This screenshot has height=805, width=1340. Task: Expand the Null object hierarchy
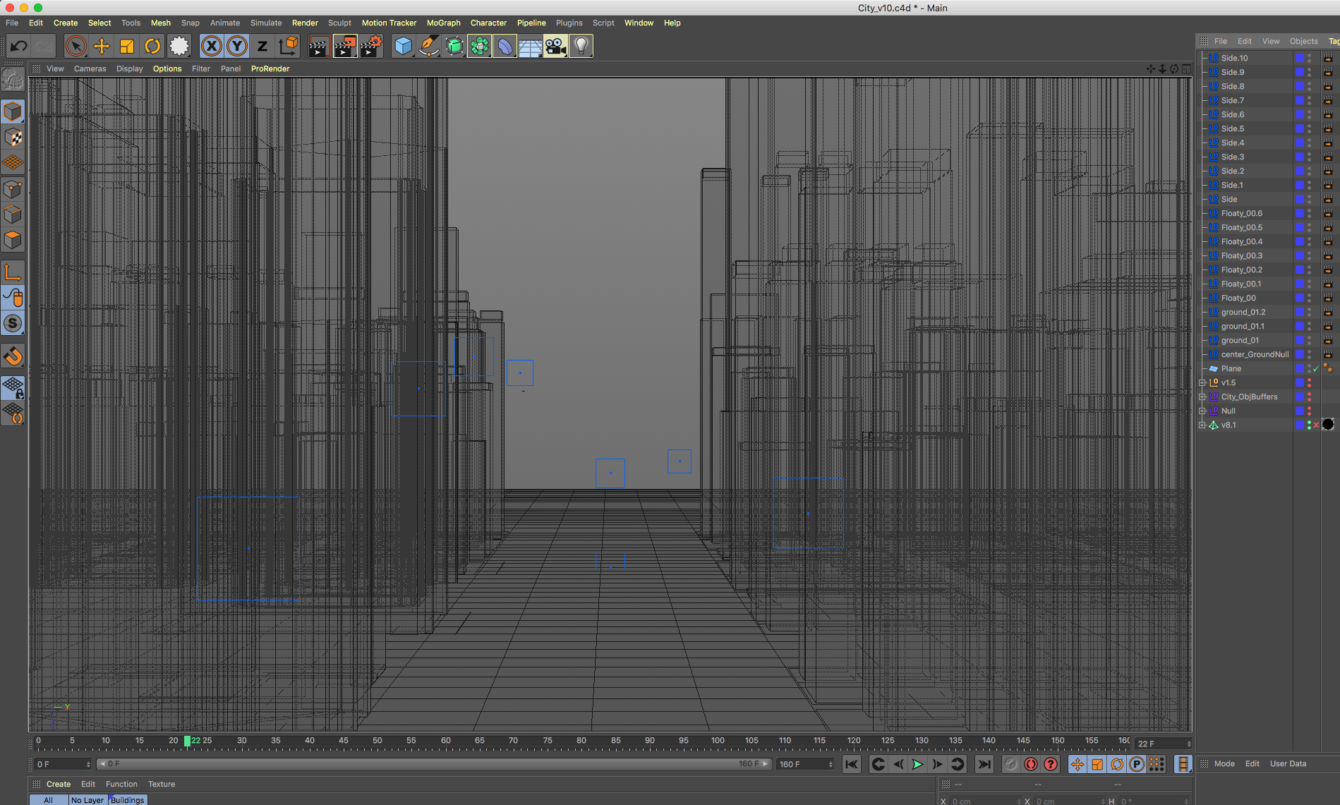[x=1202, y=411]
